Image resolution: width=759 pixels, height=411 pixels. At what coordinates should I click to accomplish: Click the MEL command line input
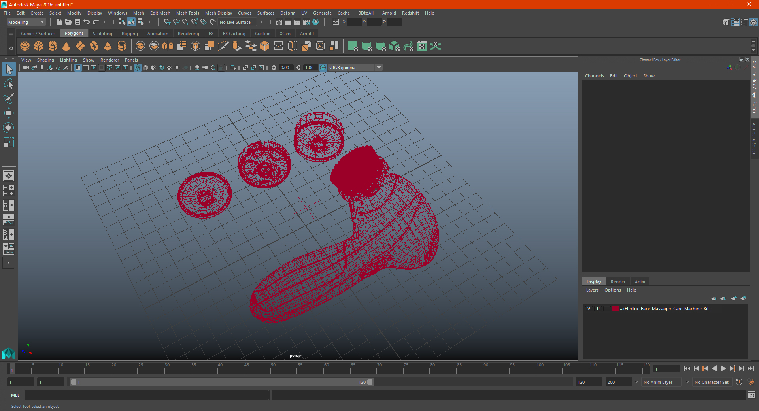pos(147,395)
